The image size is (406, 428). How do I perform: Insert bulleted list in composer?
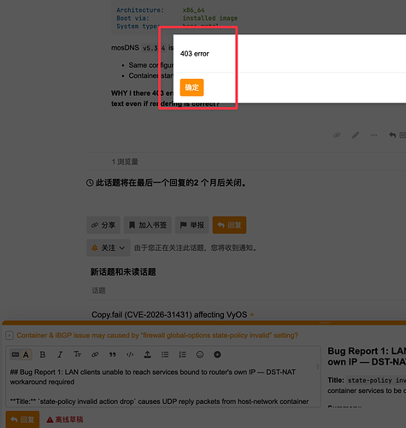pyautogui.click(x=165, y=354)
